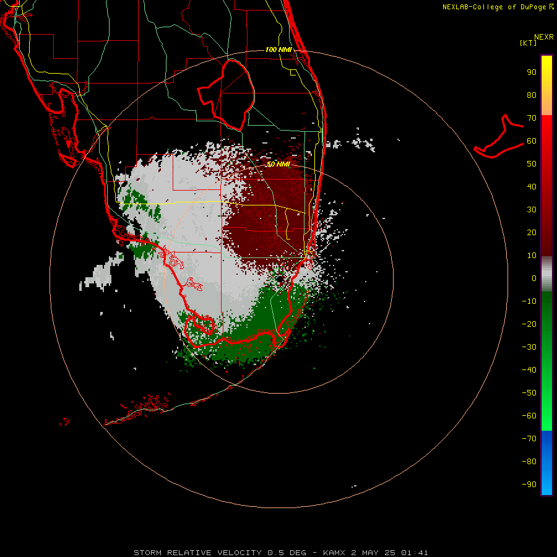Click the -10 knot scale value
The image size is (557, 557).
click(x=529, y=301)
